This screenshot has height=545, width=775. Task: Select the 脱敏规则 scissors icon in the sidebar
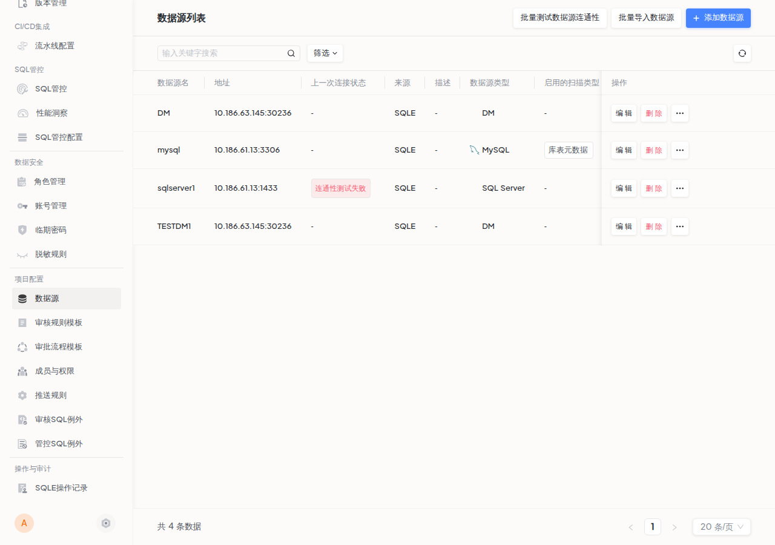[x=22, y=254]
